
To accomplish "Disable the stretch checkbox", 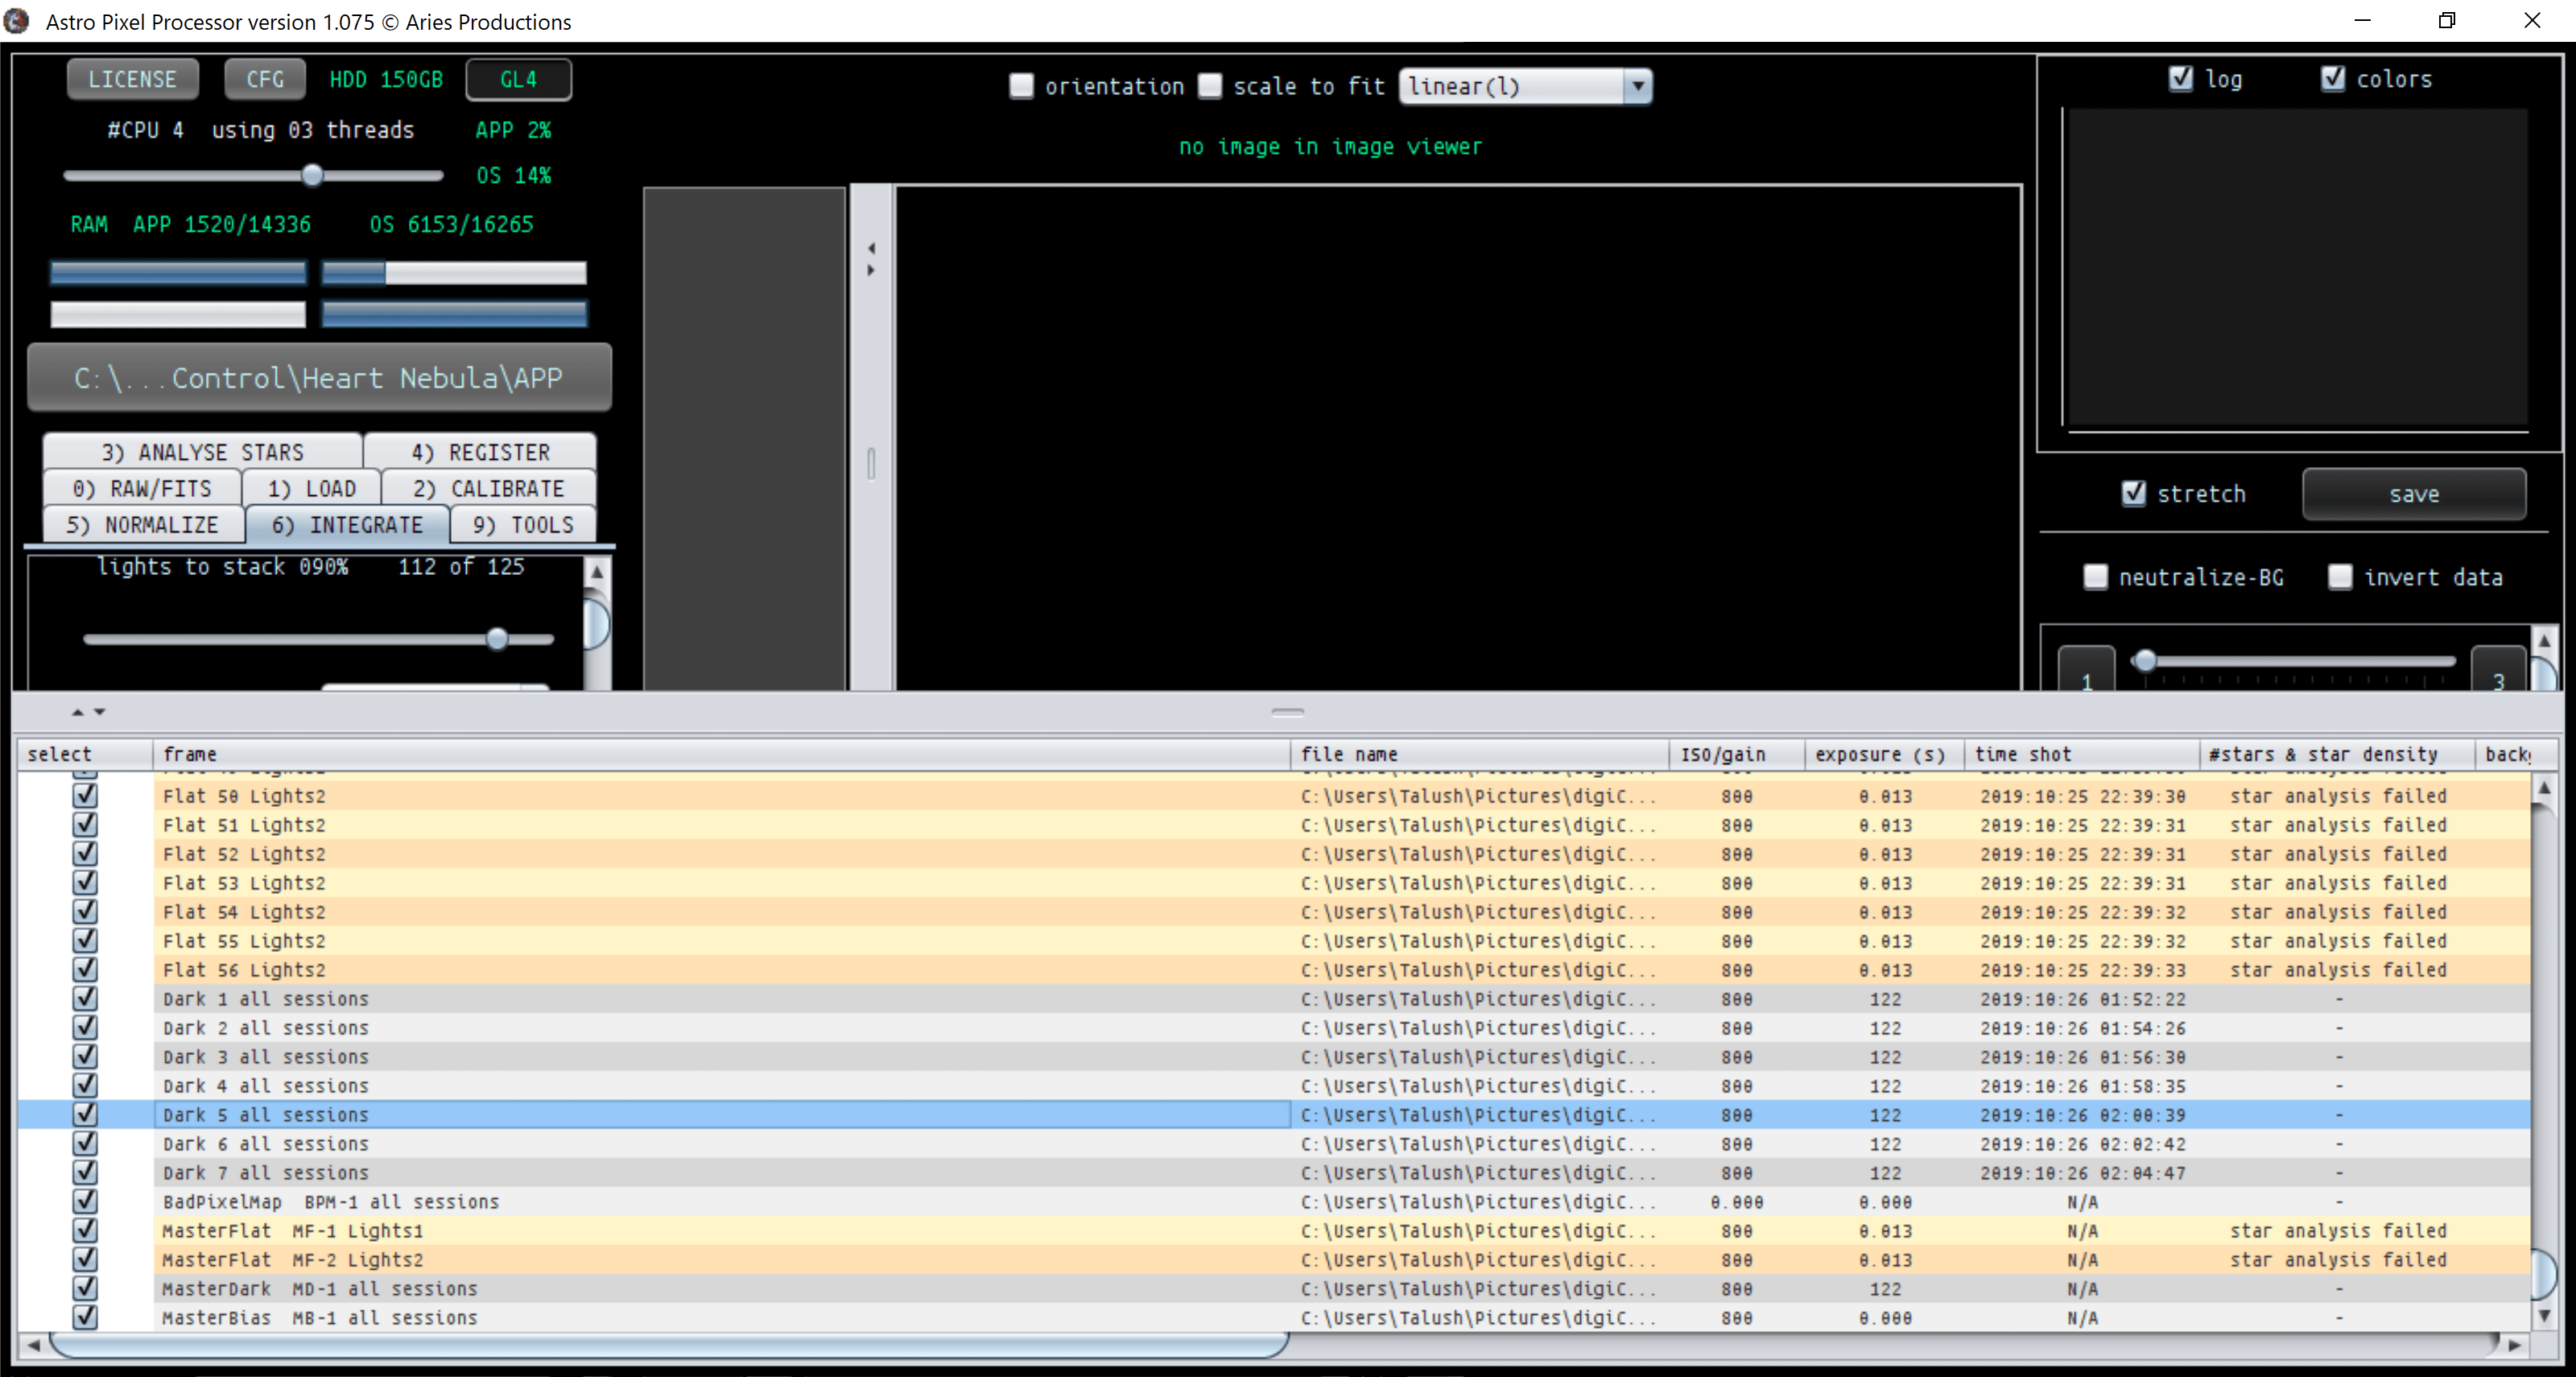I will pos(2134,493).
